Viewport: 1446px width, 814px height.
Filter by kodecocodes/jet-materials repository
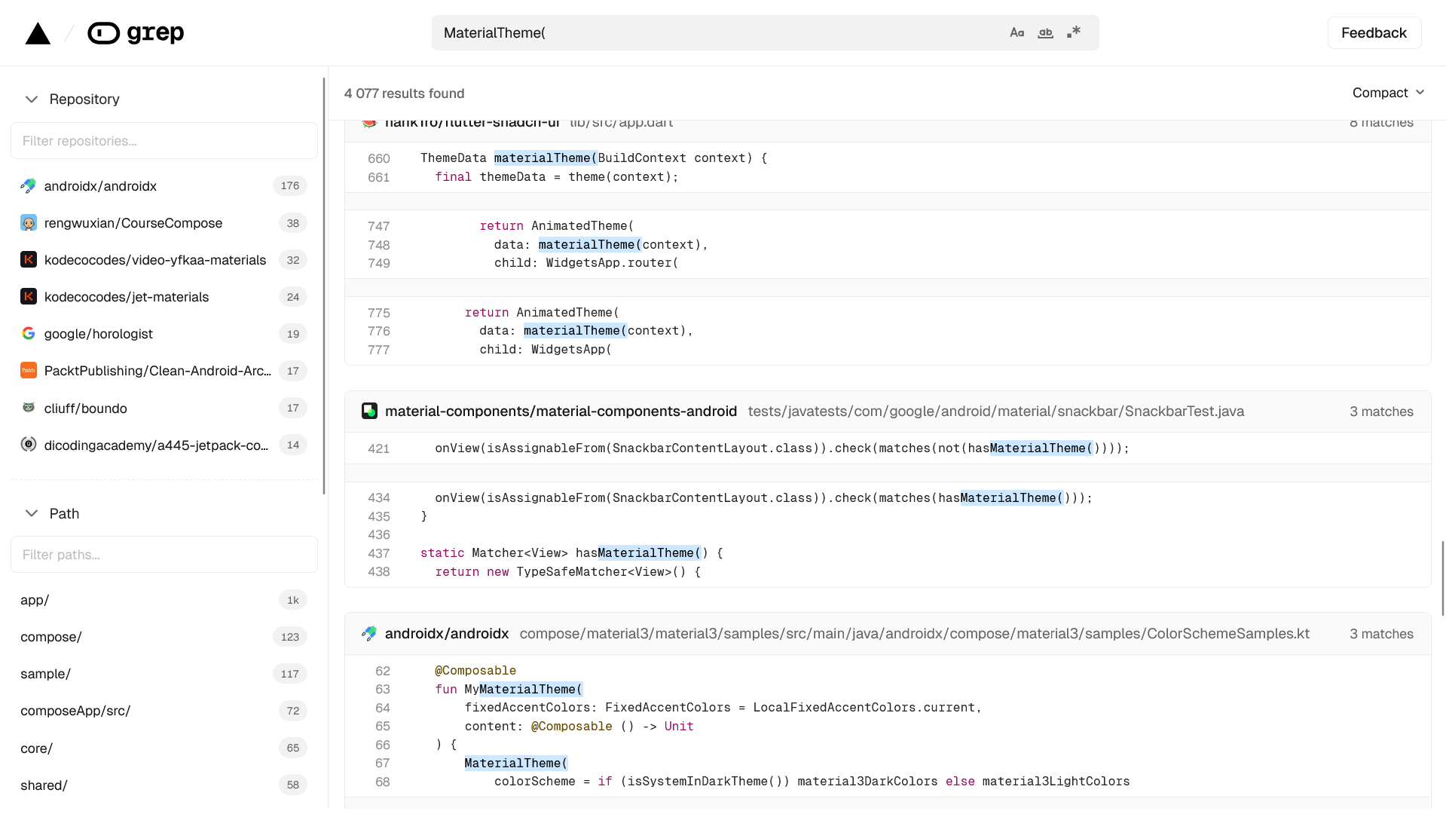click(164, 296)
